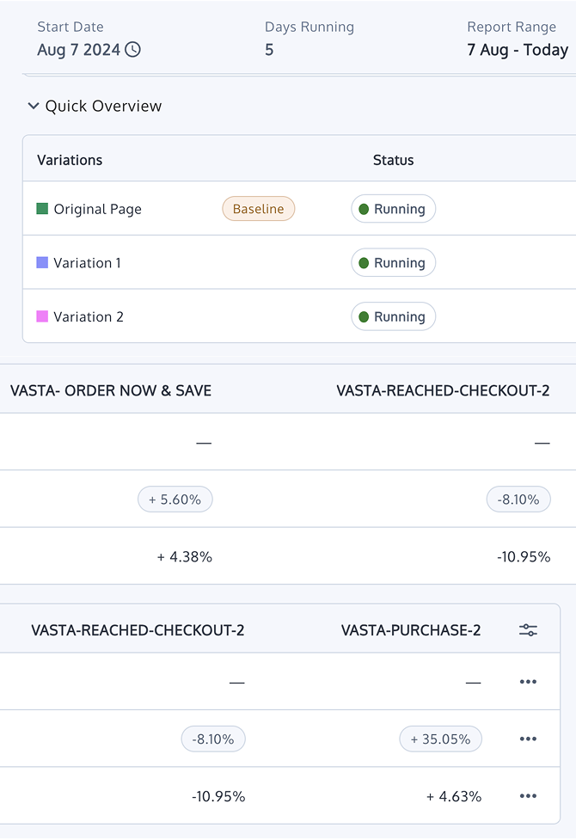Collapse the Quick Overview section
Image resolution: width=576 pixels, height=840 pixels.
click(34, 106)
